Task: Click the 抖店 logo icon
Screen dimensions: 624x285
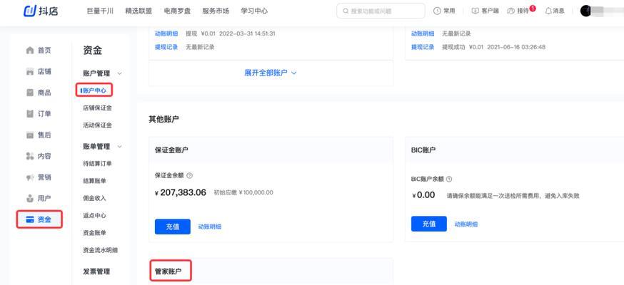Action: pyautogui.click(x=30, y=11)
